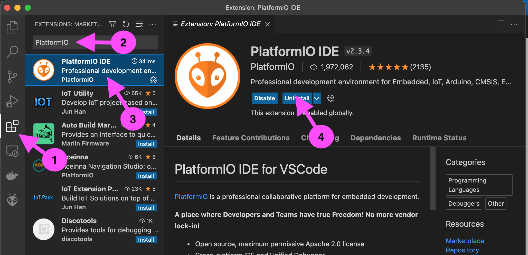This screenshot has width=528, height=255.
Task: Click the star rating with 2135 reviews
Action: [x=400, y=67]
